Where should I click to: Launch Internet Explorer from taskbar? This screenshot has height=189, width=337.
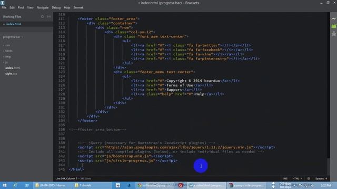15,185
